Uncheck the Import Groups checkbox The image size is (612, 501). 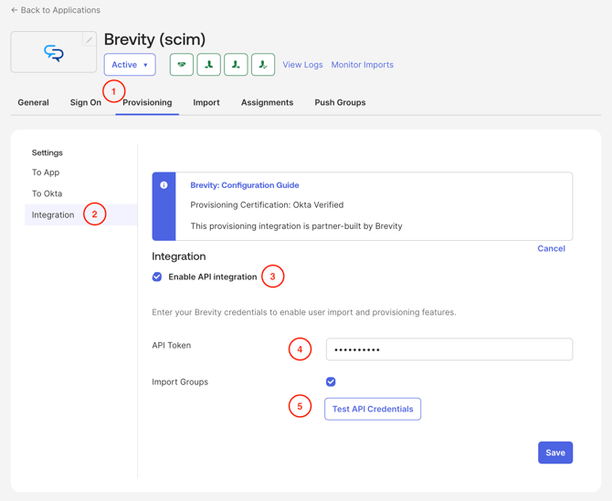(x=331, y=381)
